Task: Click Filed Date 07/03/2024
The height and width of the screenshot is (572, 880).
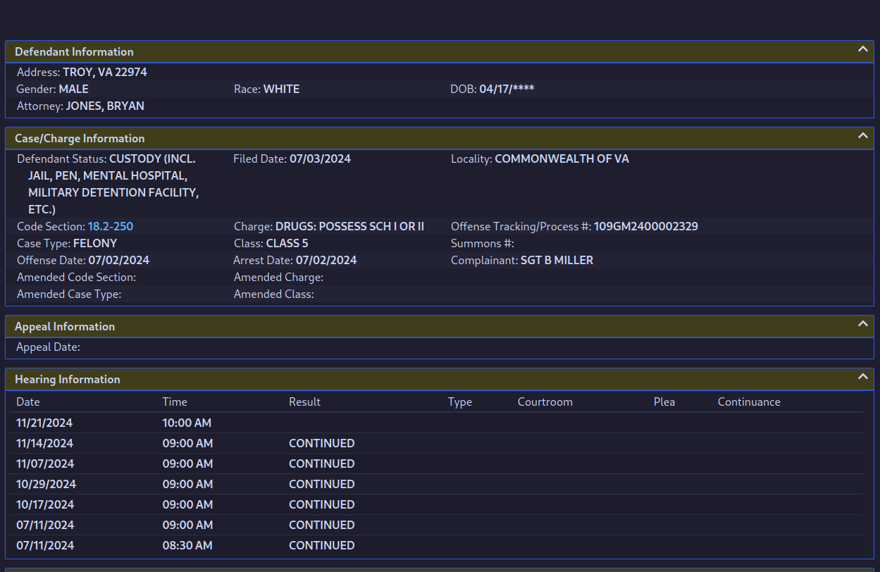Action: pos(320,158)
